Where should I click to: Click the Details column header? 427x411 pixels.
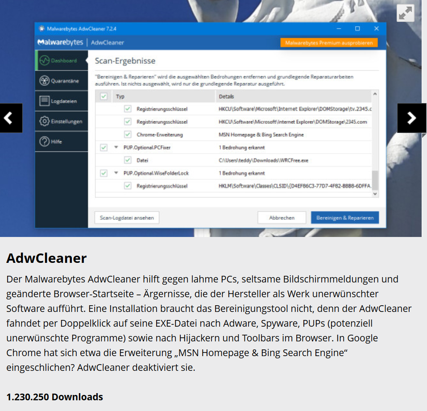click(x=226, y=96)
